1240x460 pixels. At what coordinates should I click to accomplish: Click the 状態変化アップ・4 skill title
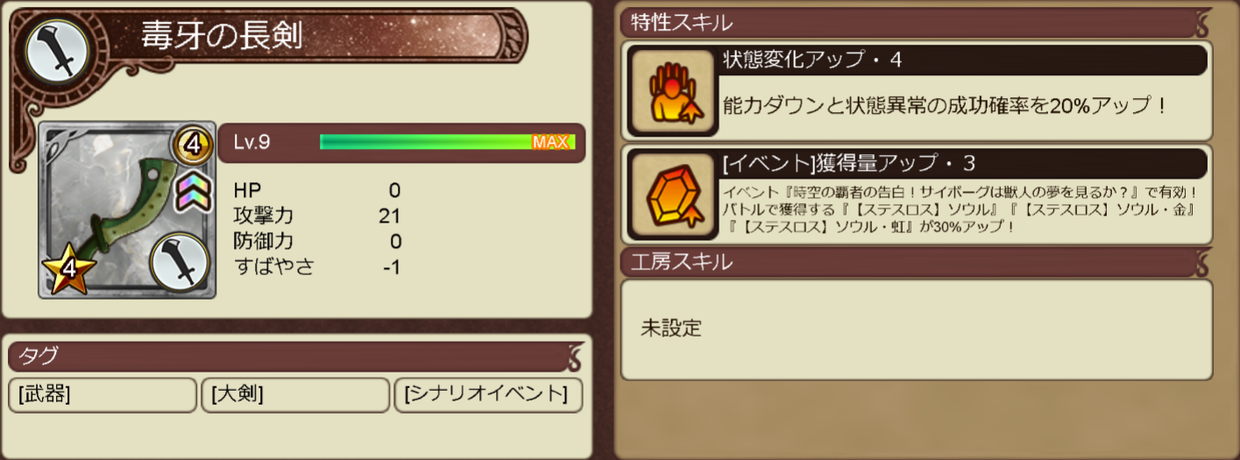point(812,60)
